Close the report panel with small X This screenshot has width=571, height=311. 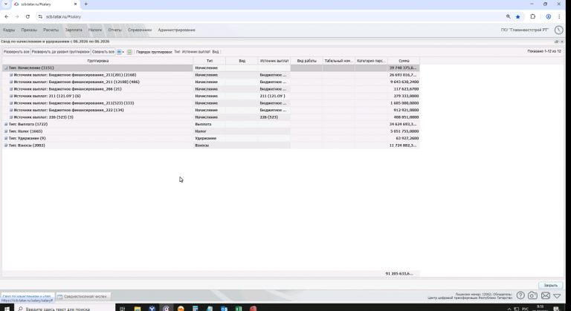coord(562,42)
